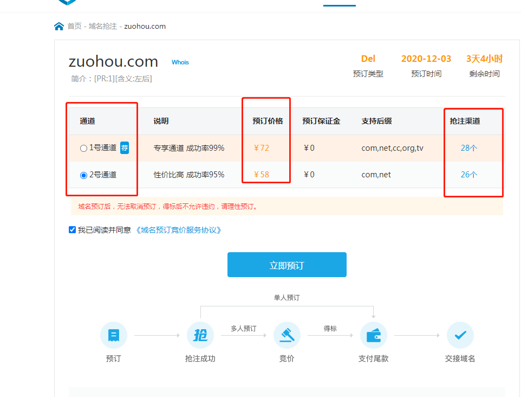The width and height of the screenshot is (521, 397).
Task: Click the ¥58 price for 2号通道
Action: click(x=262, y=175)
